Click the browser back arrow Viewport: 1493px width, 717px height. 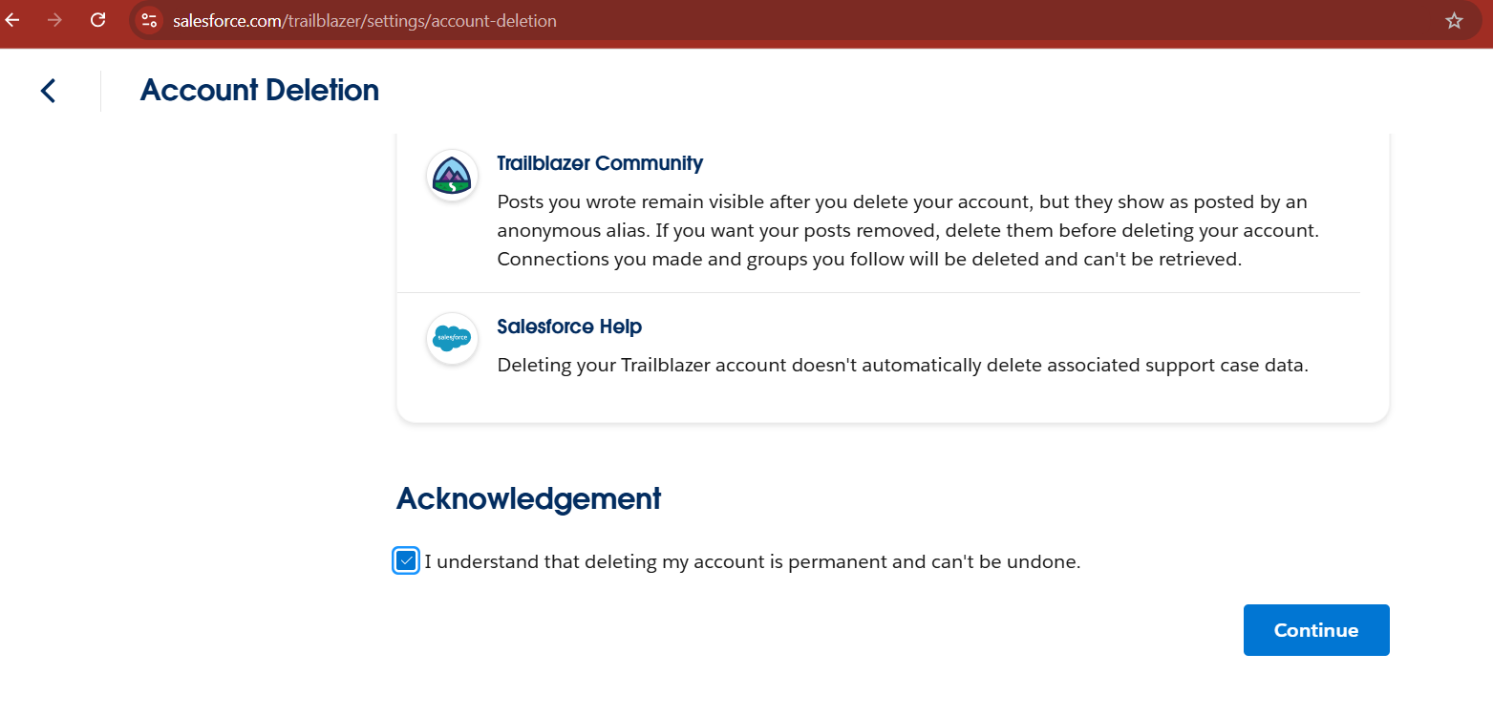[x=11, y=20]
